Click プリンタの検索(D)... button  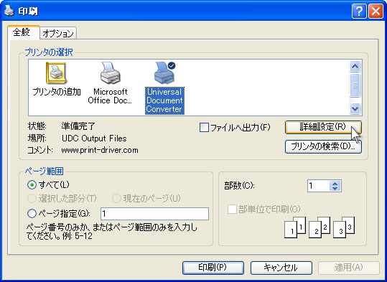(x=323, y=146)
